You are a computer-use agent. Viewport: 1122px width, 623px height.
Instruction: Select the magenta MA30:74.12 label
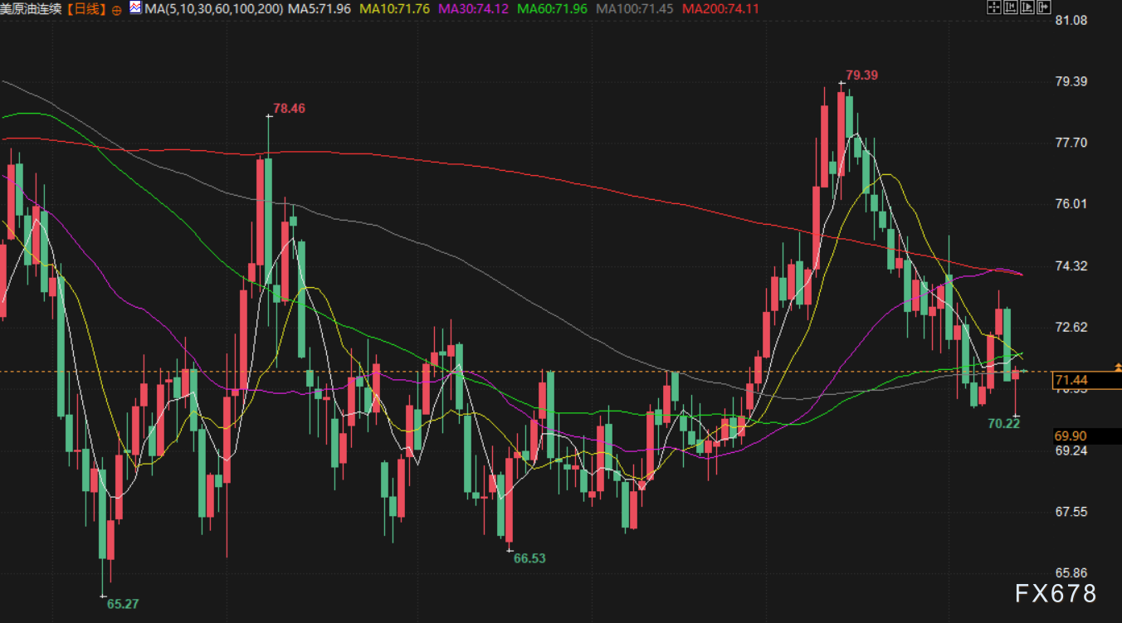point(473,9)
